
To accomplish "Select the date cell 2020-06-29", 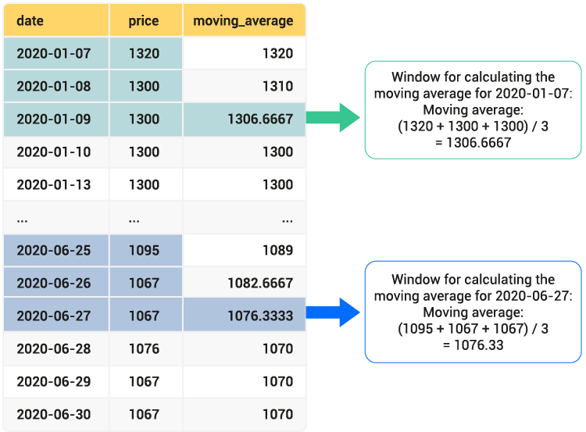I will (56, 381).
